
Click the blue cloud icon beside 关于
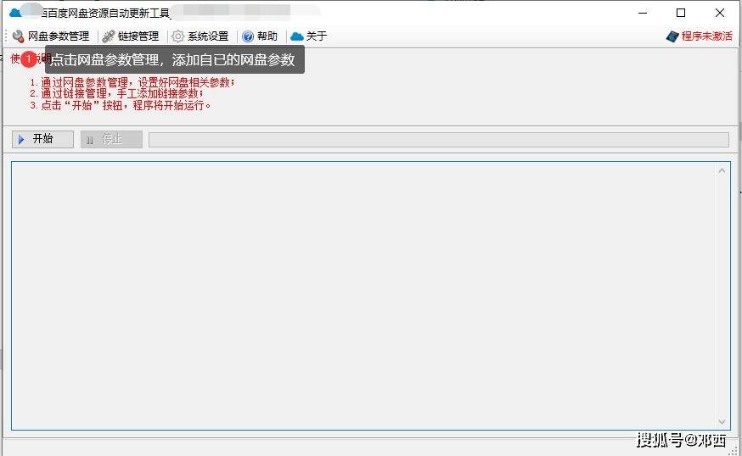point(296,36)
